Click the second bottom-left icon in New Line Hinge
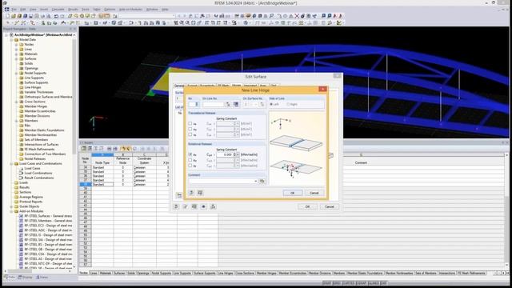This screenshot has width=512, height=288. (x=200, y=193)
